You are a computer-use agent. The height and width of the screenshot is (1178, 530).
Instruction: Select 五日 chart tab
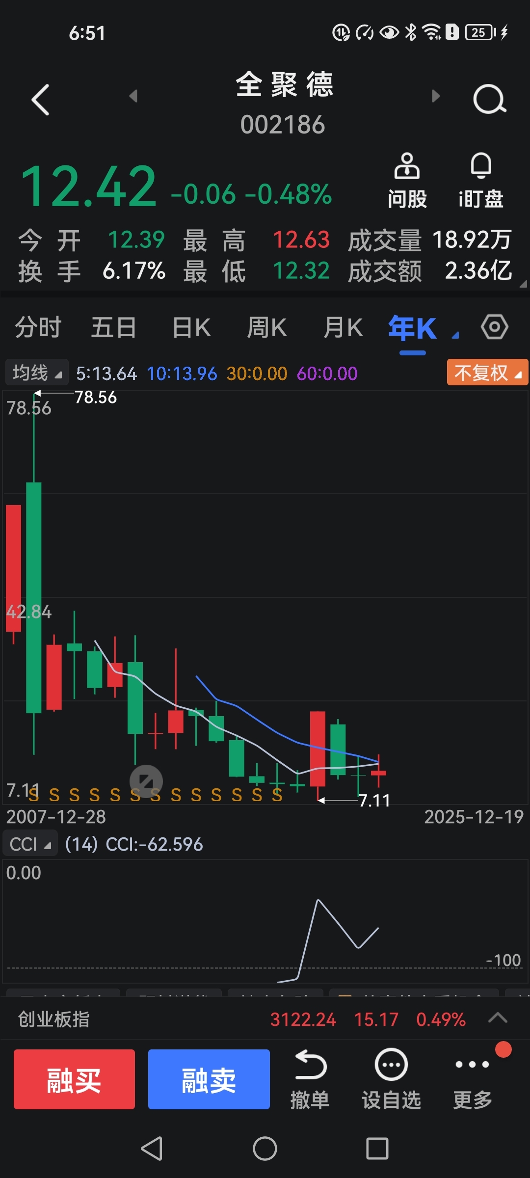pyautogui.click(x=114, y=327)
